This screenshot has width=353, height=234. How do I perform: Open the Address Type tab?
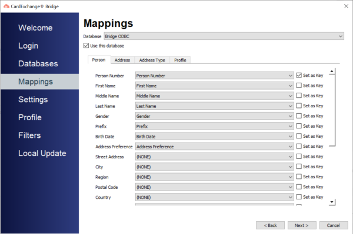(x=152, y=60)
